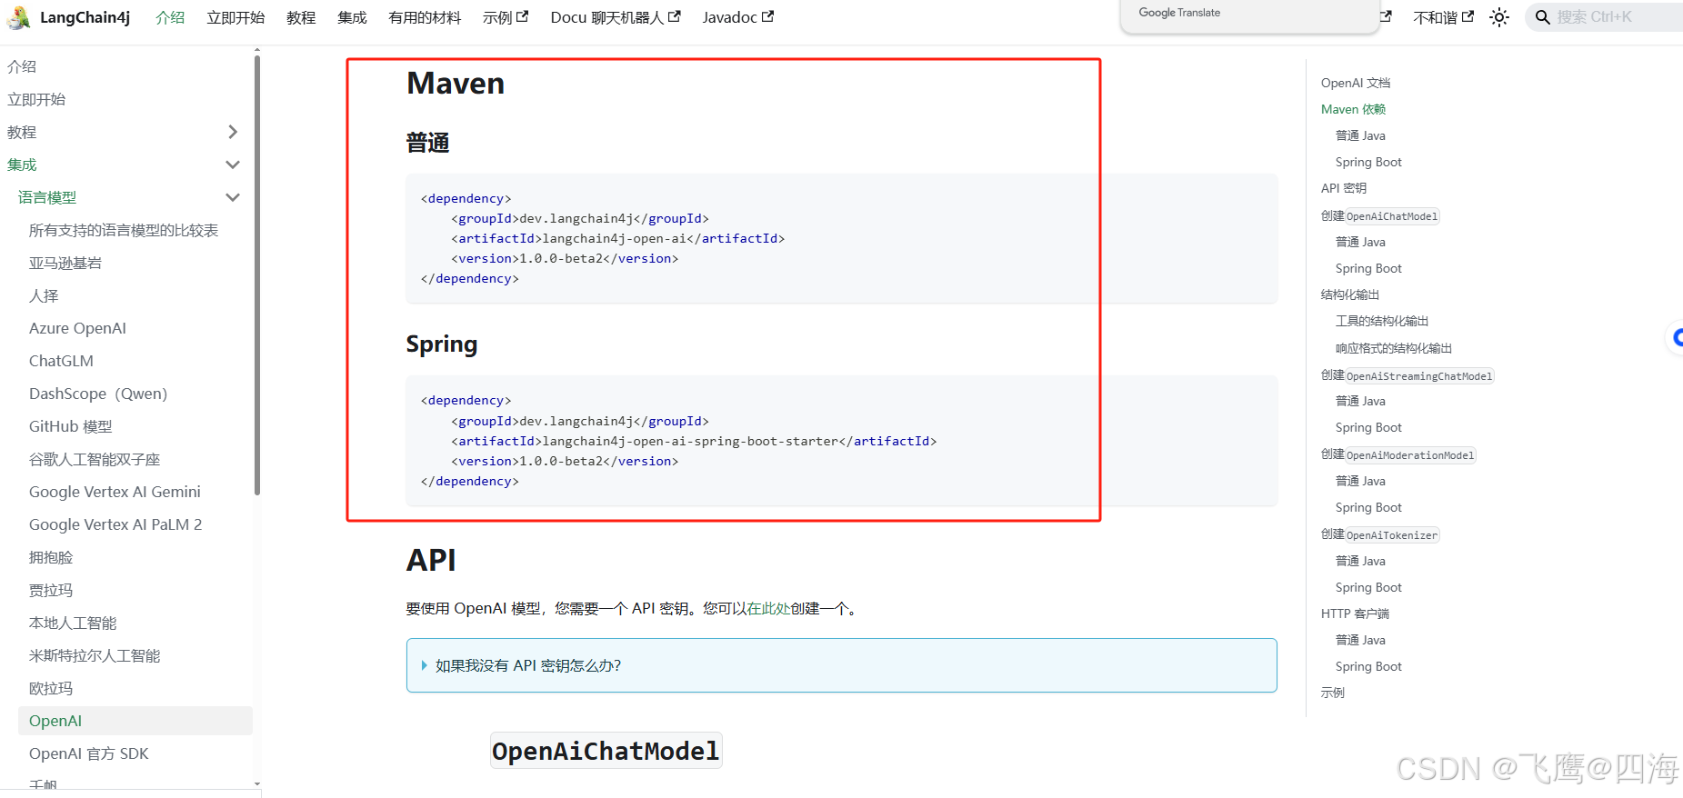1683x798 pixels.
Task: Open 立即开始 in the sidebar
Action: [x=36, y=99]
